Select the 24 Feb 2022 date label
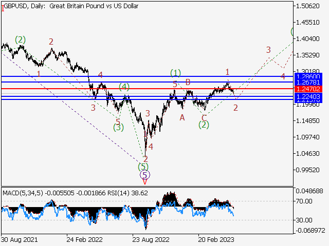The height and width of the screenshot is (246, 329). click(x=83, y=238)
